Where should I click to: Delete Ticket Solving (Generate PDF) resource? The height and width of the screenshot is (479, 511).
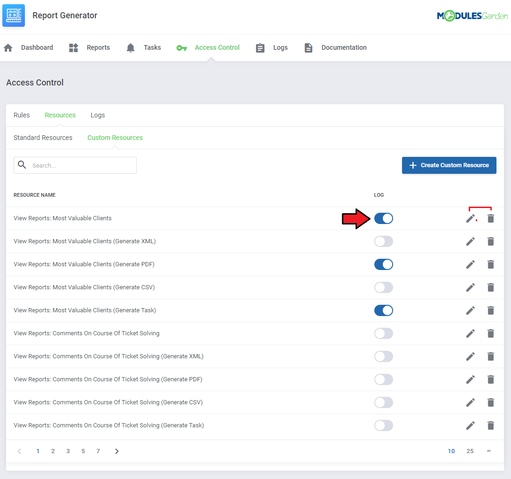pos(491,379)
